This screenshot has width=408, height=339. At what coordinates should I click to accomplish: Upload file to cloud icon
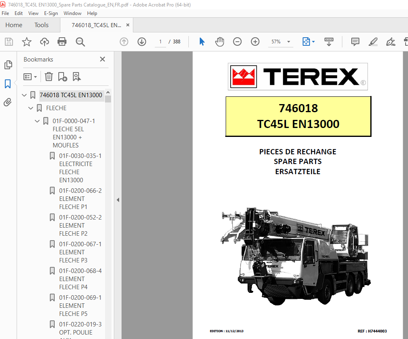(44, 42)
